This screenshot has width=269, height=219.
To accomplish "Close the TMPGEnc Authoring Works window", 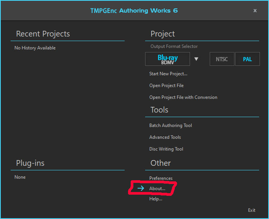I will click(255, 11).
